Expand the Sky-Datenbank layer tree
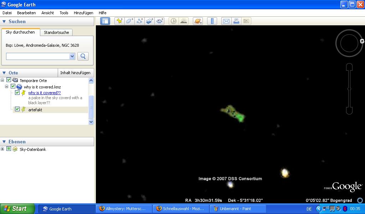The width and height of the screenshot is (365, 214). [x=2, y=149]
